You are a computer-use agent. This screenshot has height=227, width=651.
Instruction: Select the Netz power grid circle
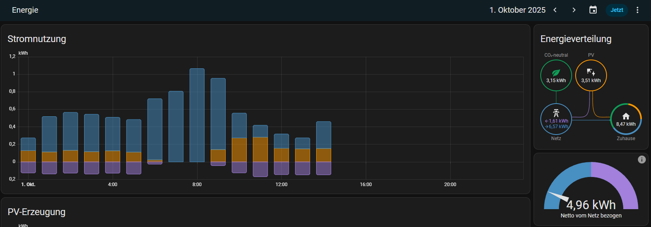pos(556,119)
